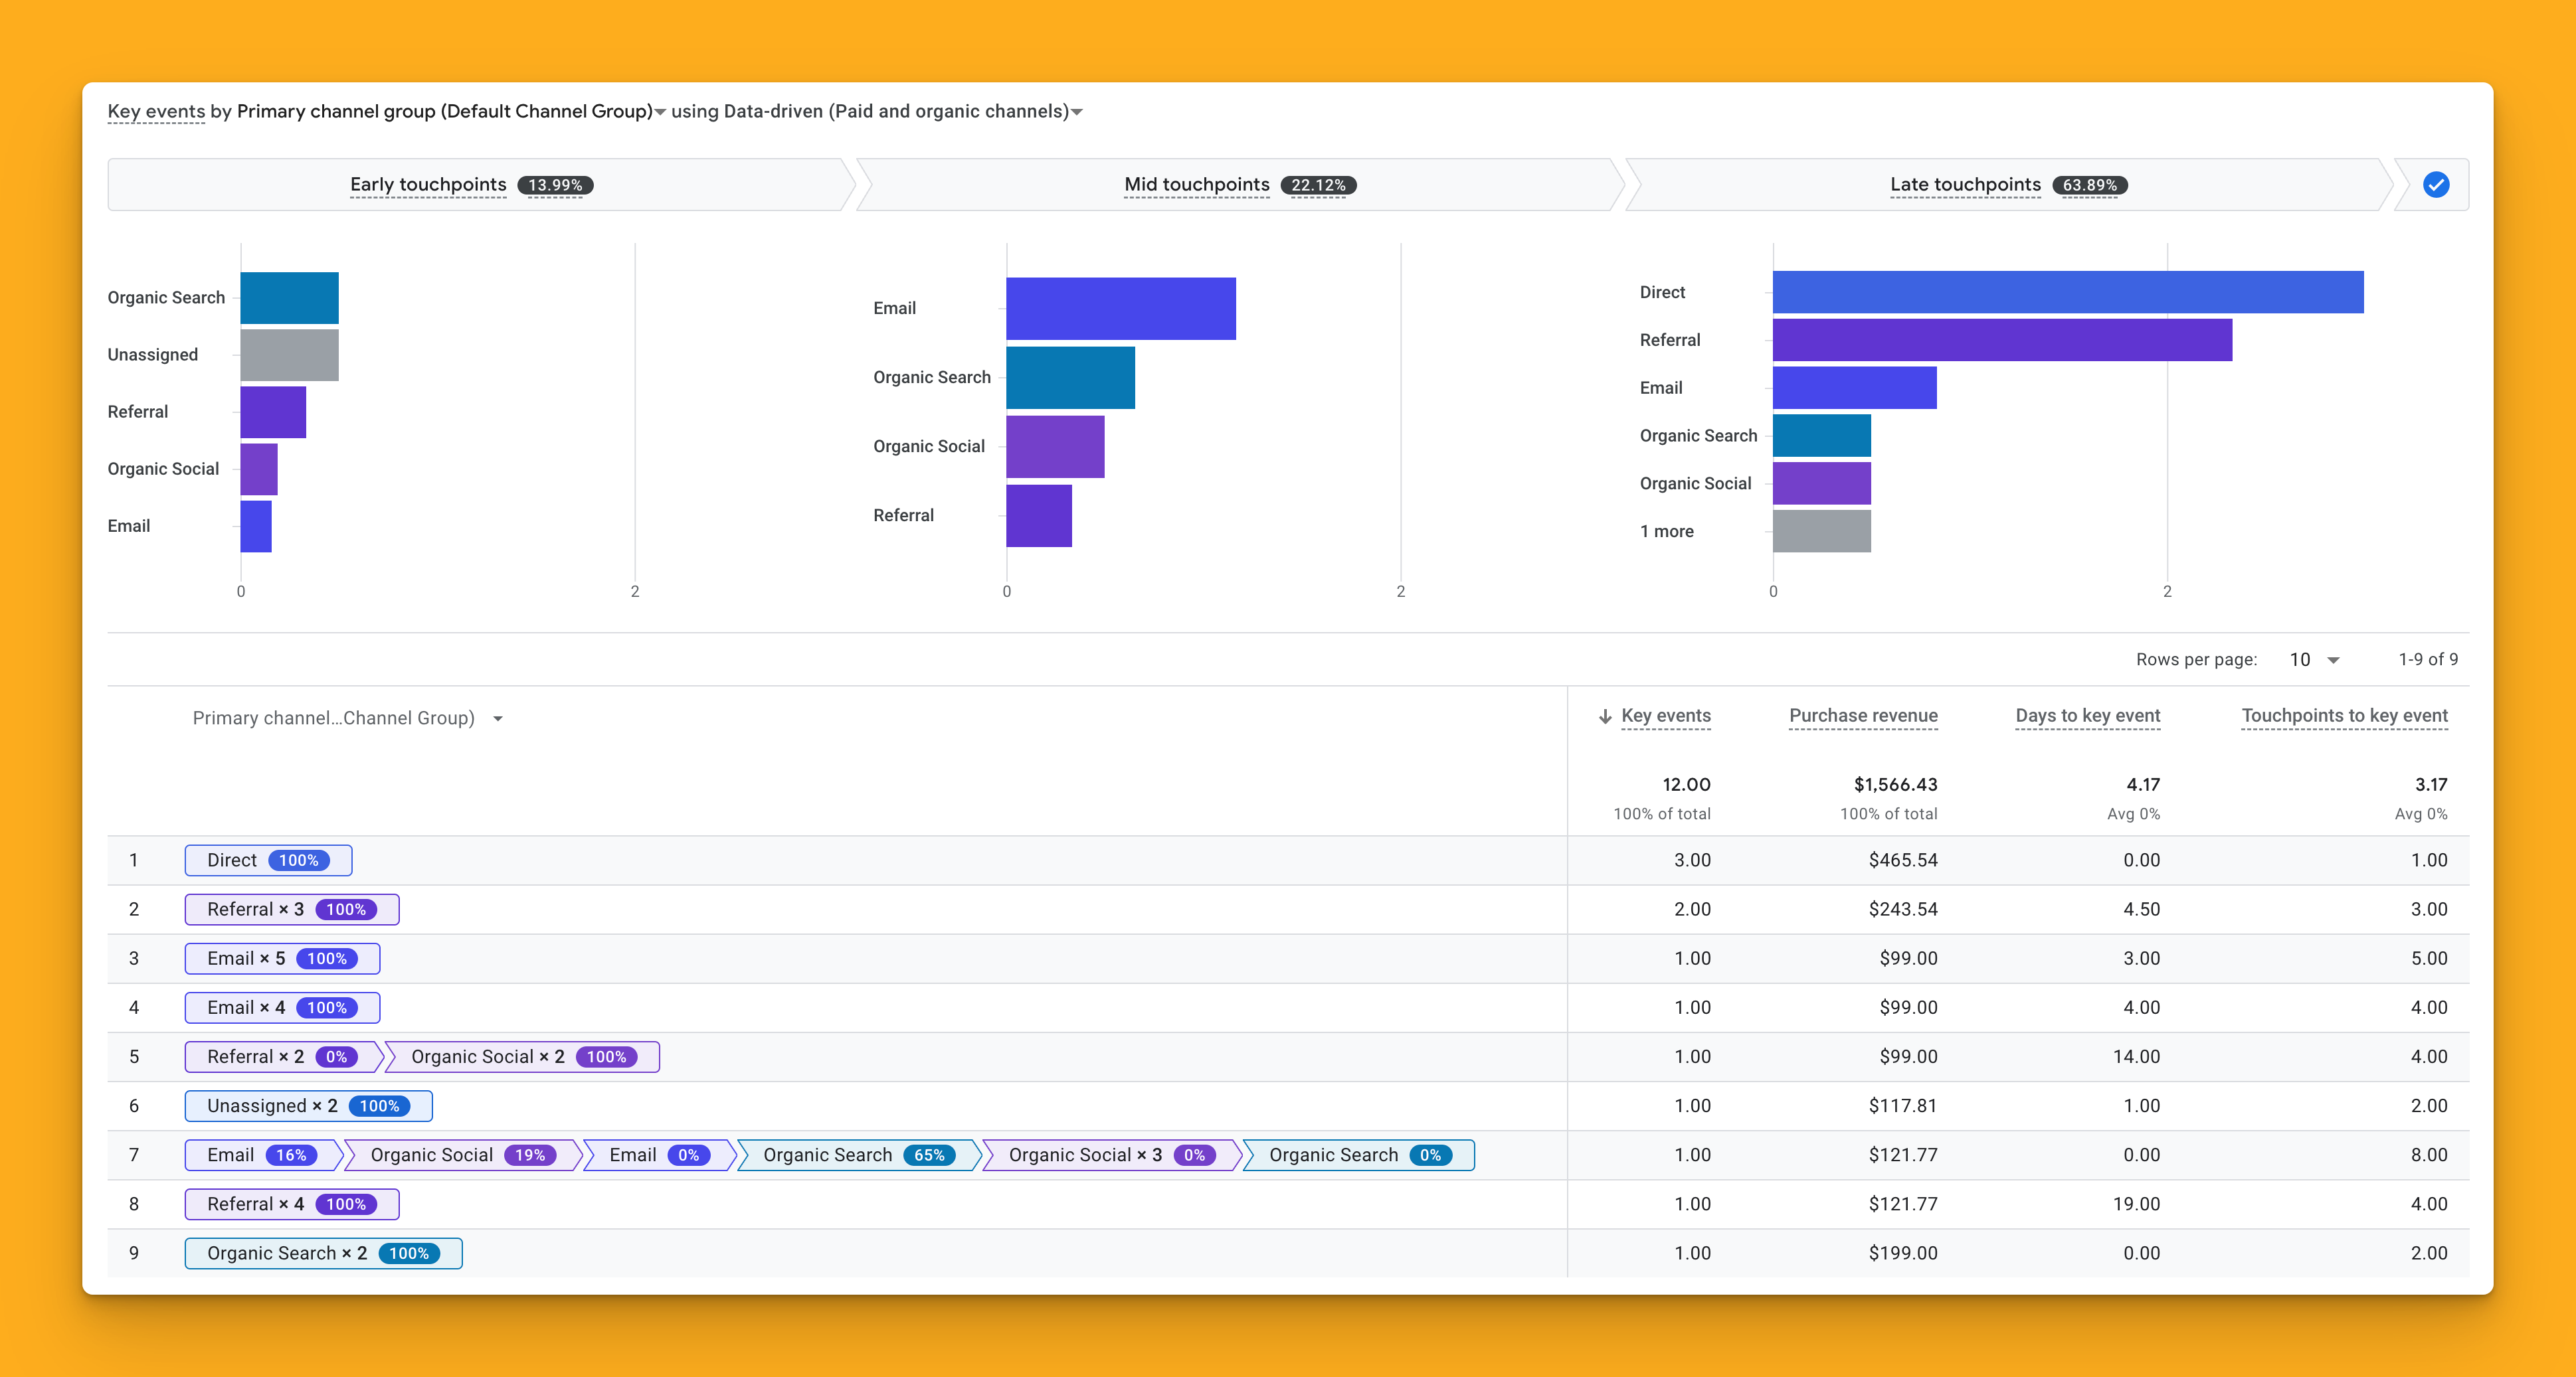Image resolution: width=2576 pixels, height=1377 pixels.
Task: Click the gray 1 more bar in the Late chart
Action: point(1821,532)
